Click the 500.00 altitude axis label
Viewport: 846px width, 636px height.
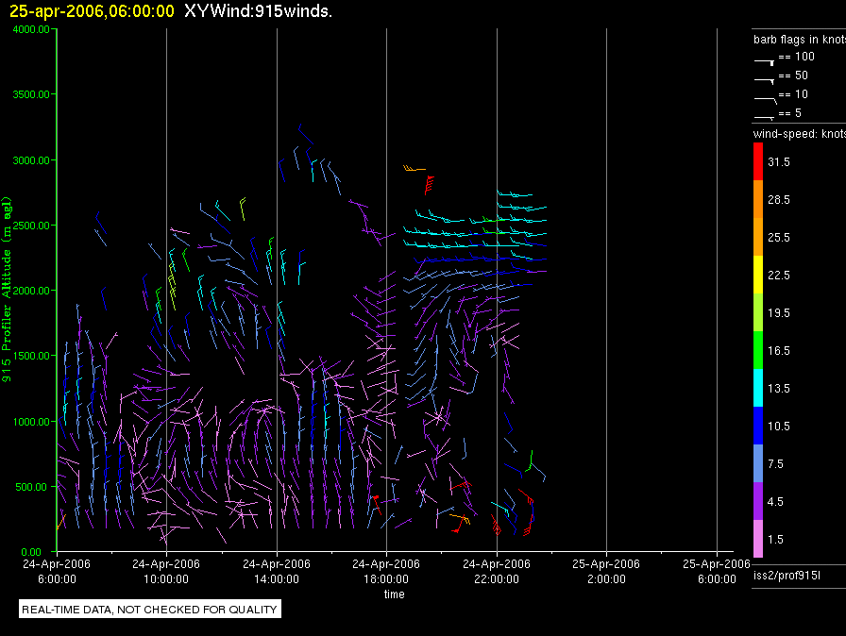click(x=31, y=487)
